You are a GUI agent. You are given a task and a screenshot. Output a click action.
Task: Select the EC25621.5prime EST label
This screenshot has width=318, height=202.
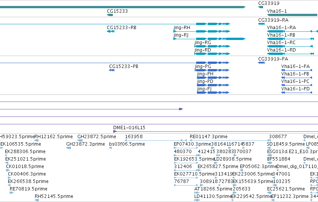tap(286, 189)
